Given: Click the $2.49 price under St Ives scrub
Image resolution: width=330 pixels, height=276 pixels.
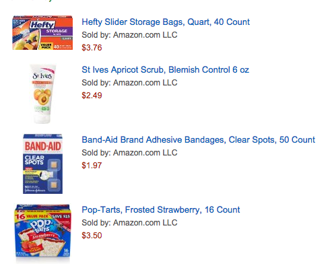Looking at the screenshot, I should (x=92, y=96).
